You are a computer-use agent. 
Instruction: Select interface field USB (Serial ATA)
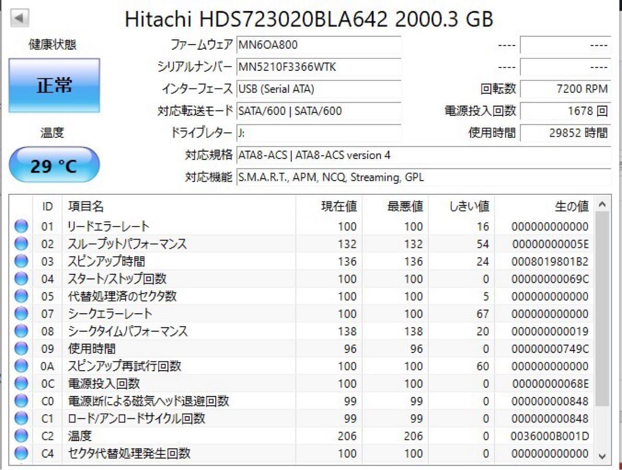pos(319,89)
